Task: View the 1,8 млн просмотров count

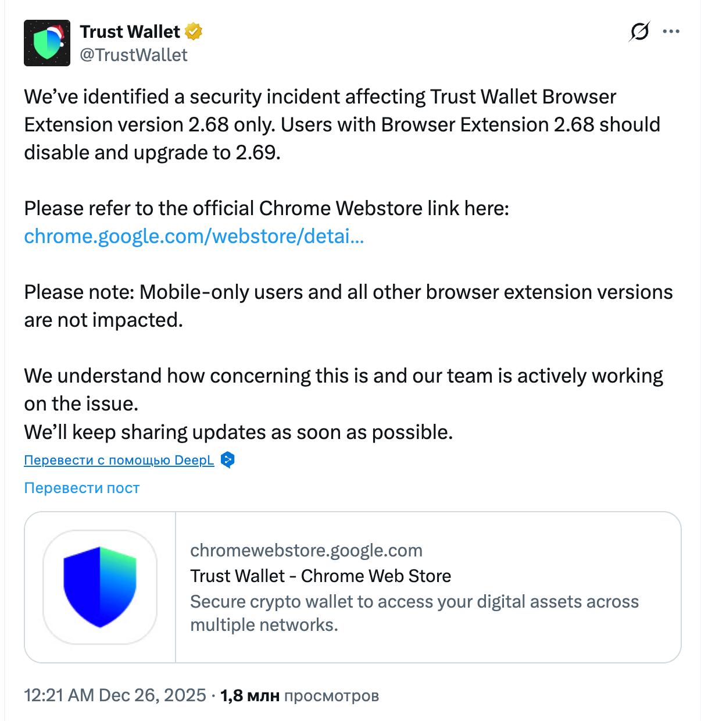Action: [x=299, y=695]
